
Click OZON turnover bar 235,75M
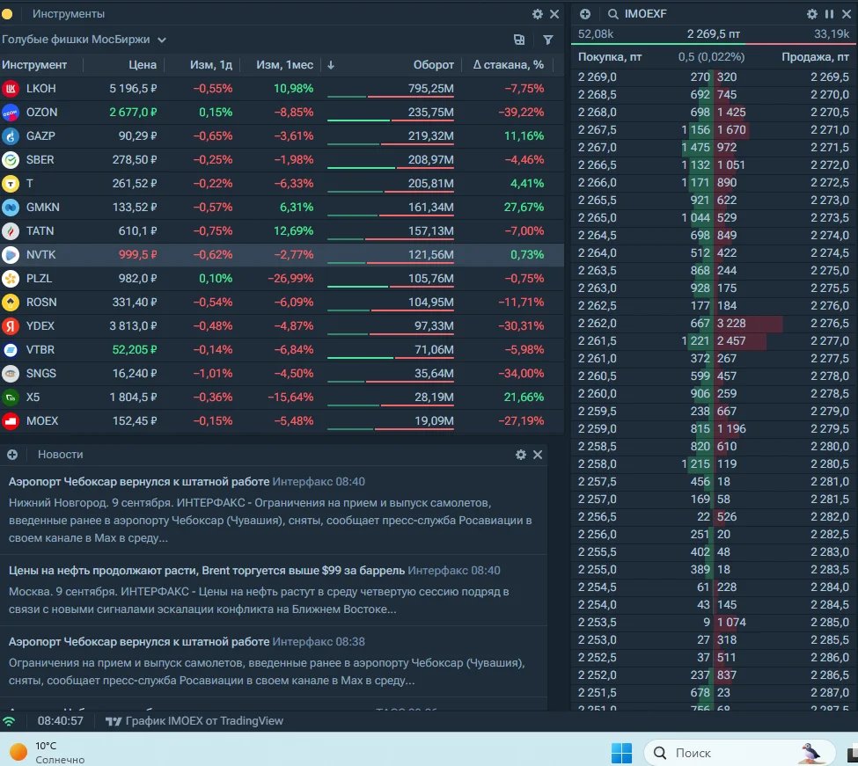click(391, 120)
